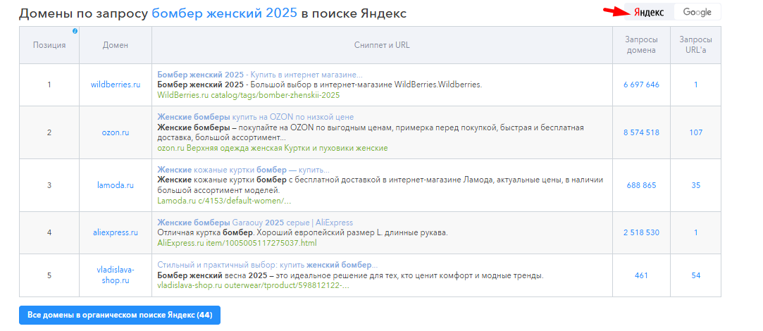This screenshot has width=763, height=331.
Task: Open the wildberries.ru domain link
Action: coord(116,85)
